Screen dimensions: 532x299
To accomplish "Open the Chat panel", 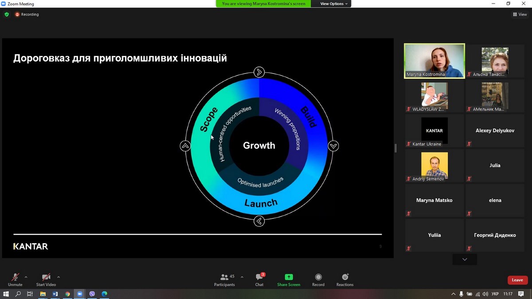I will click(x=259, y=280).
